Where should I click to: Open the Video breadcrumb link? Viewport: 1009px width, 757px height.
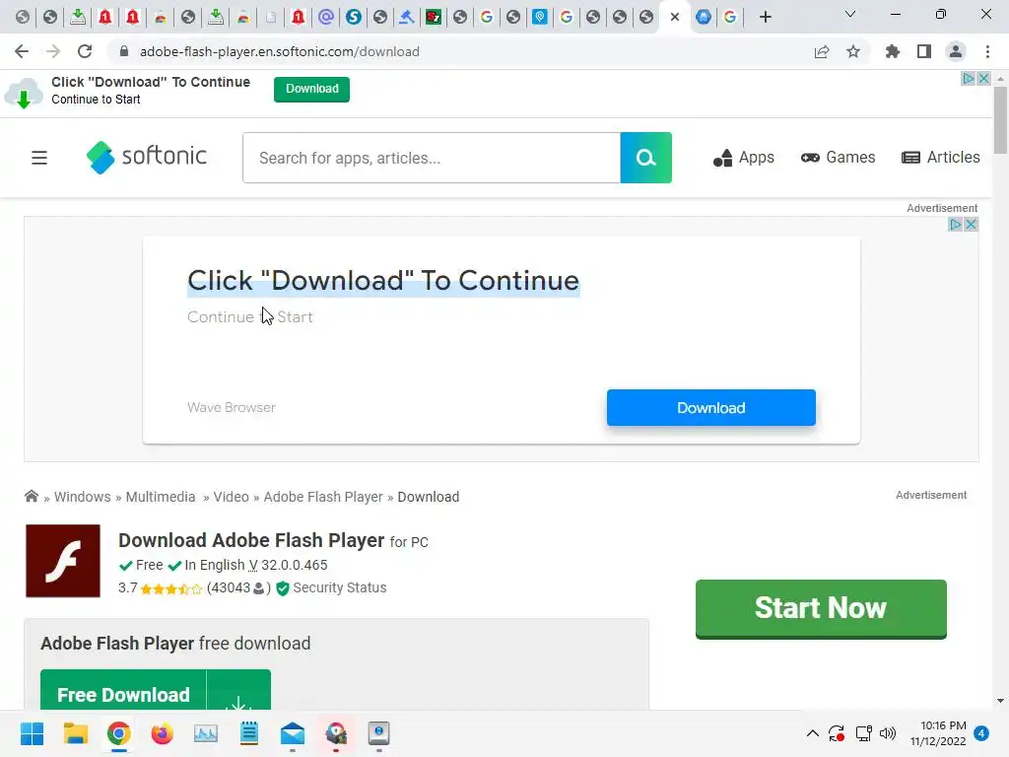point(231,497)
